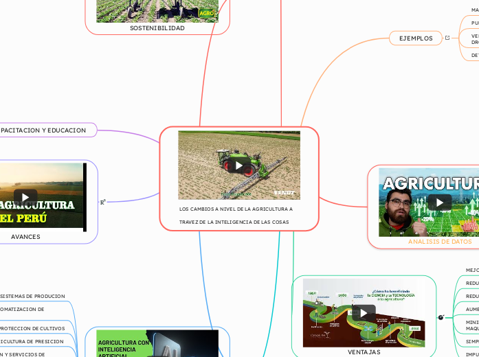Select the AGRICULTURA DE PRESICION subtopic
This screenshot has width=479, height=357.
coord(32,342)
